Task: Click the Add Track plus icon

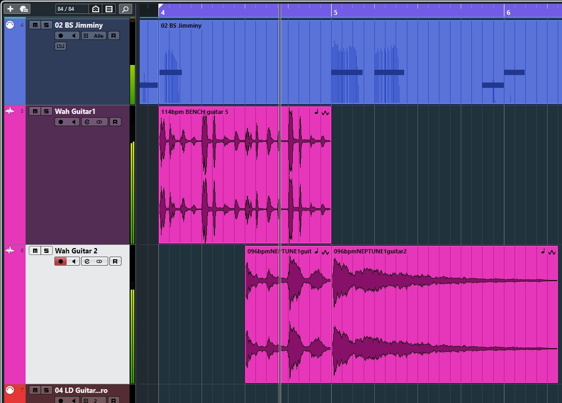Action: 10,9
